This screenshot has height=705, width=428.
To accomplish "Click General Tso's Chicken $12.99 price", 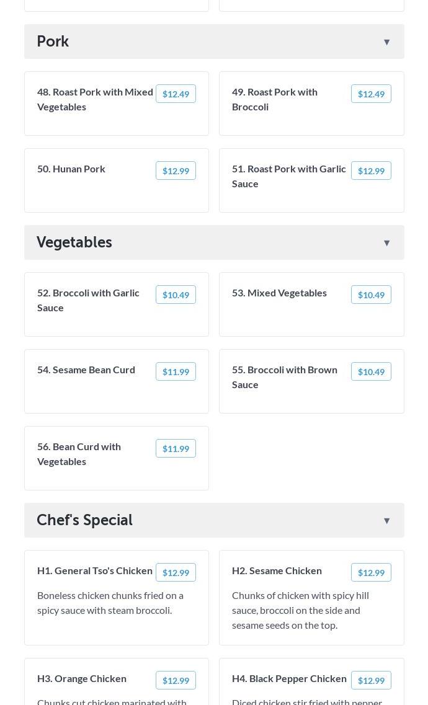I will [x=176, y=573].
